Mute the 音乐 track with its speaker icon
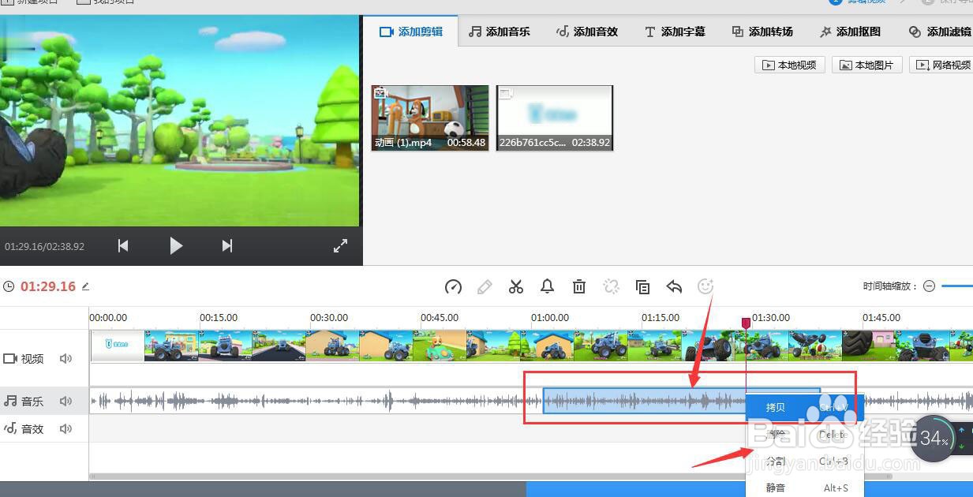973x497 pixels. tap(65, 402)
